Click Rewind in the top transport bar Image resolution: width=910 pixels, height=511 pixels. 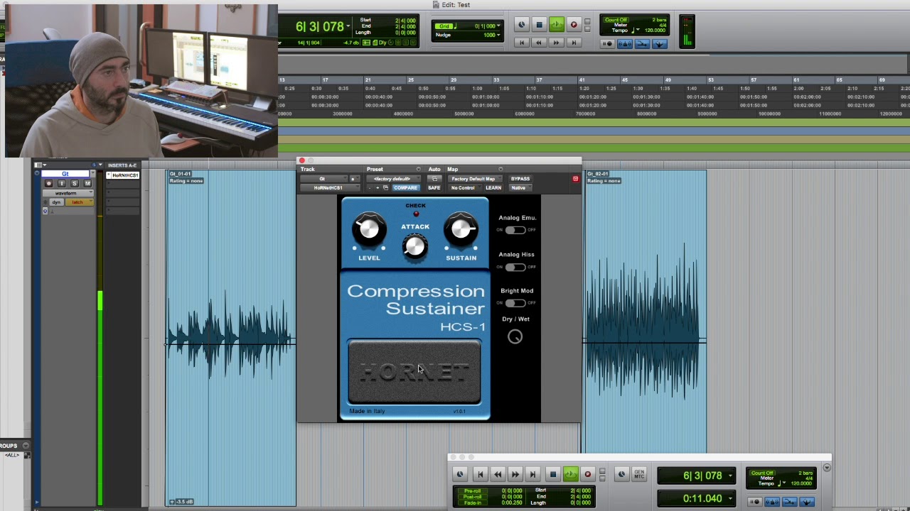coord(538,43)
